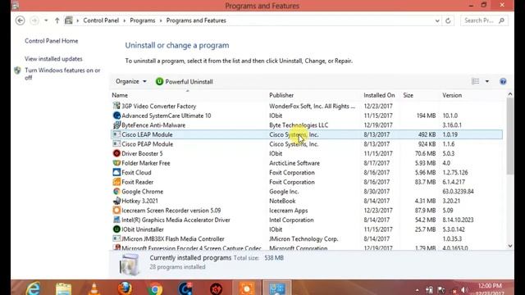
Task: Click the Foxit Reader icon
Action: pyautogui.click(x=116, y=182)
